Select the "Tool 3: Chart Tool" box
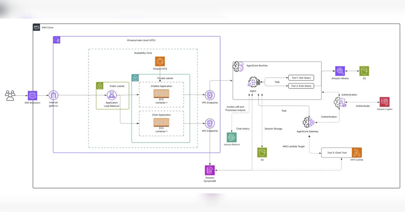405x212 pixels. (336, 153)
